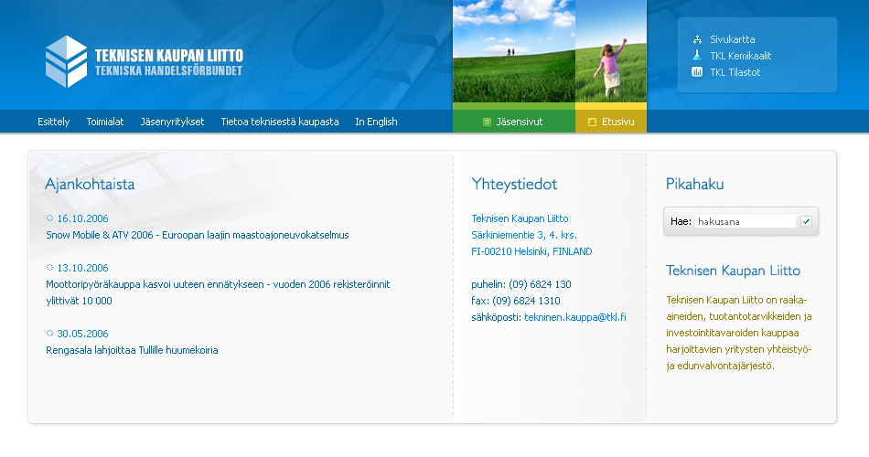Click the list icon beside Jäsensivut
This screenshot has height=457, width=869.
pyautogui.click(x=487, y=122)
